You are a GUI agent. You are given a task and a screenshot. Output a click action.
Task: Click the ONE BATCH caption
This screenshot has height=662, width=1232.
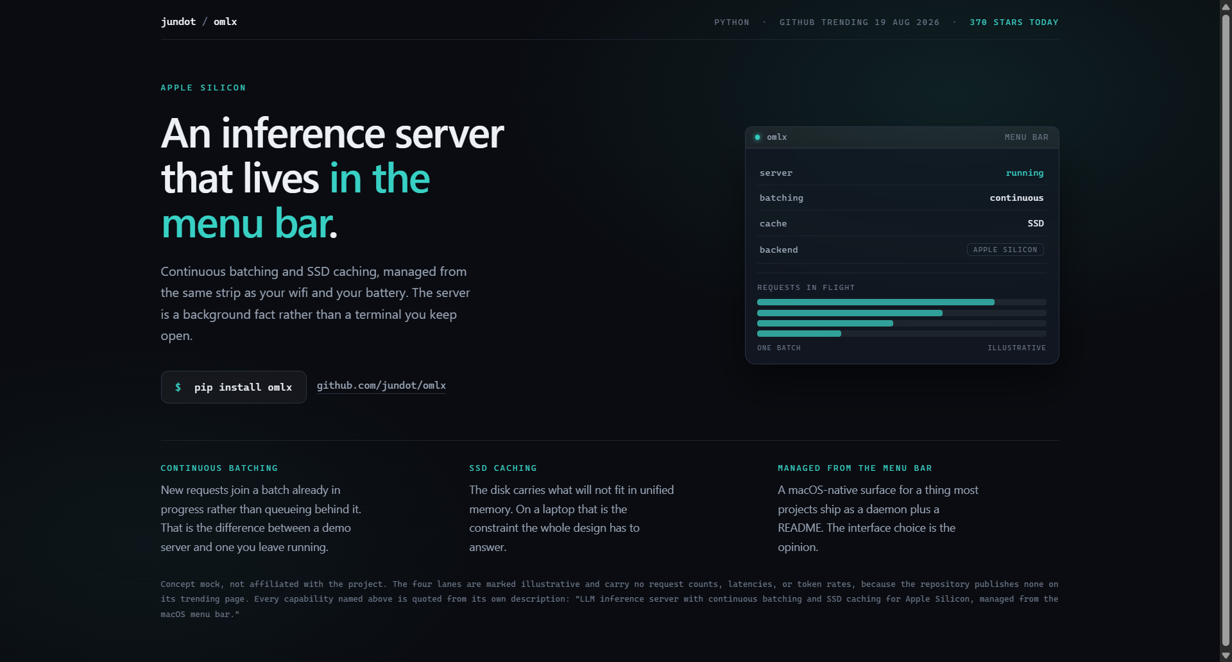pos(779,348)
